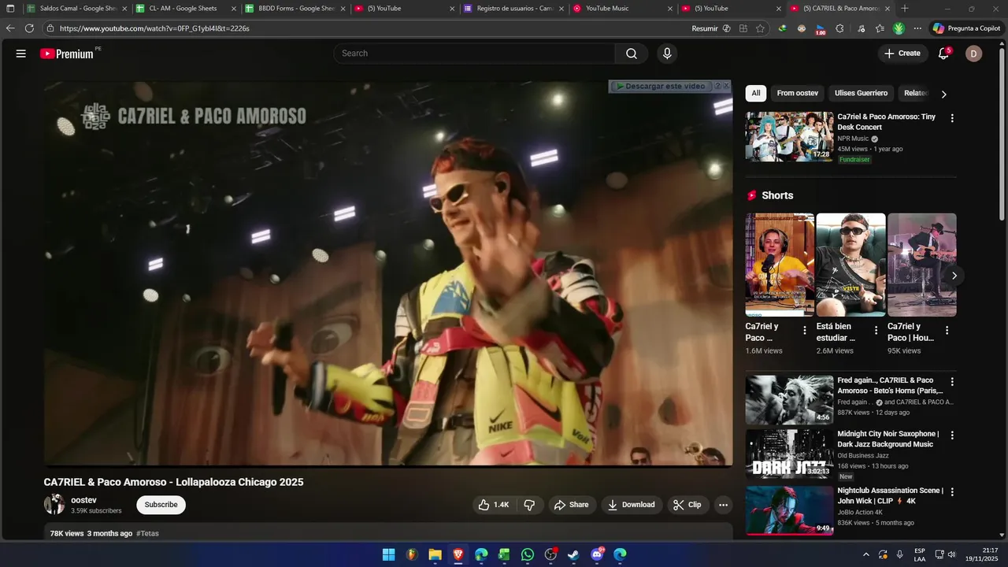Add page to browser favorites star

[760, 28]
